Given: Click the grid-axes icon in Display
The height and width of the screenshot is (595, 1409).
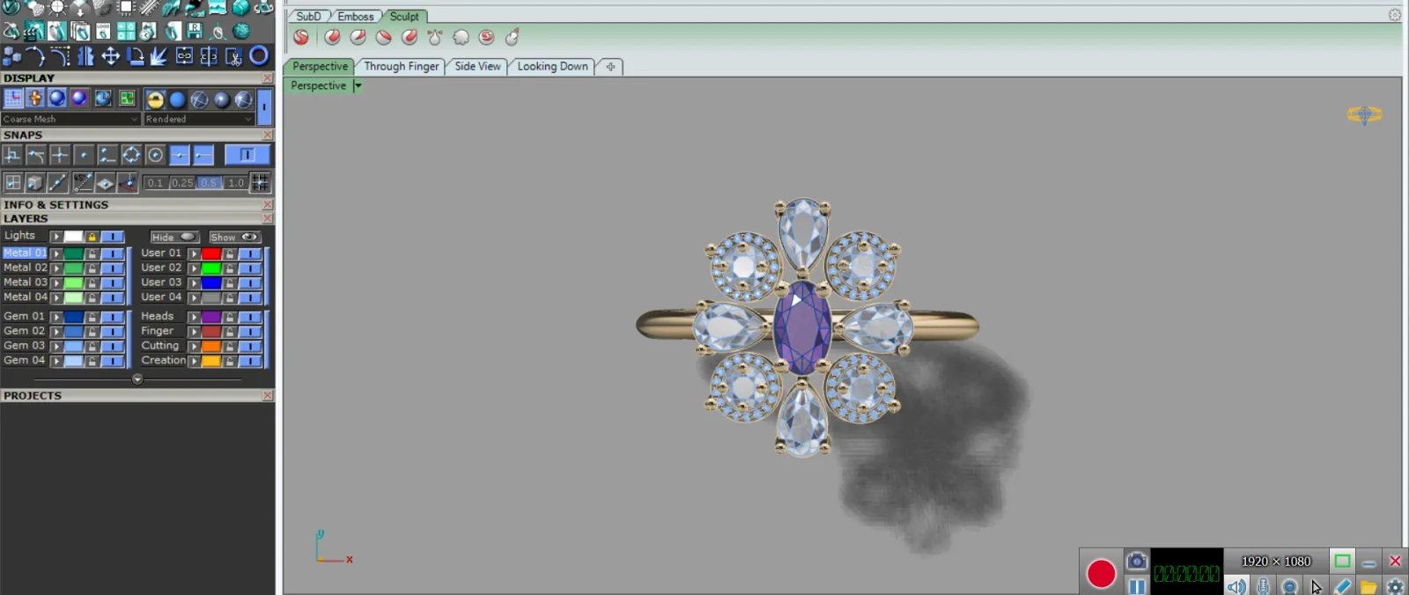Looking at the screenshot, I should coord(13,98).
